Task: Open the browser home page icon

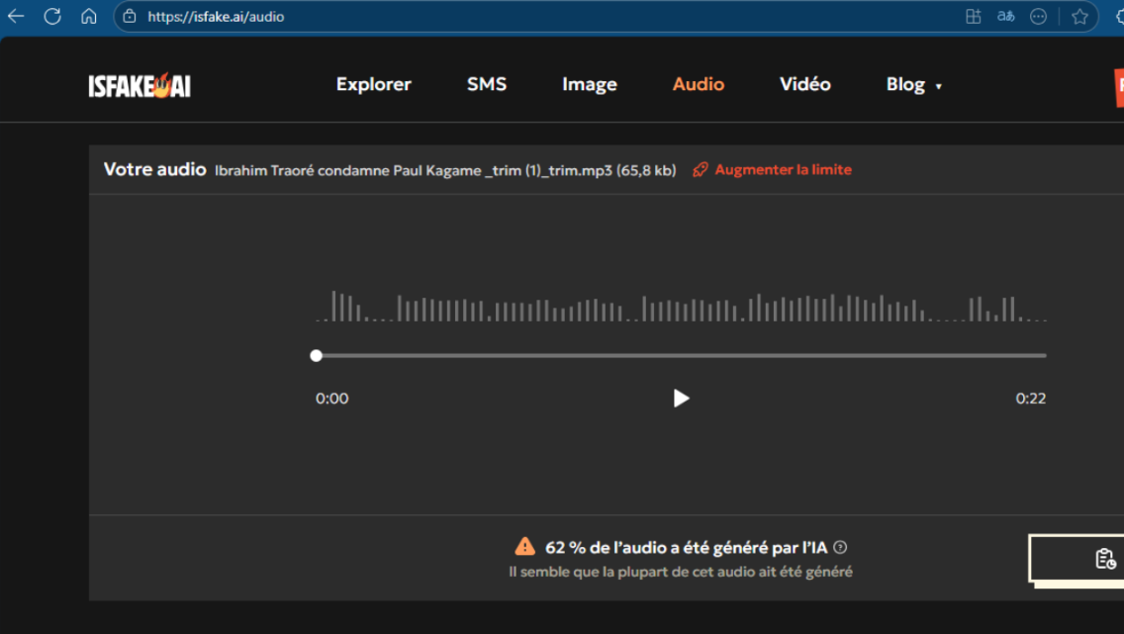Action: (x=89, y=16)
